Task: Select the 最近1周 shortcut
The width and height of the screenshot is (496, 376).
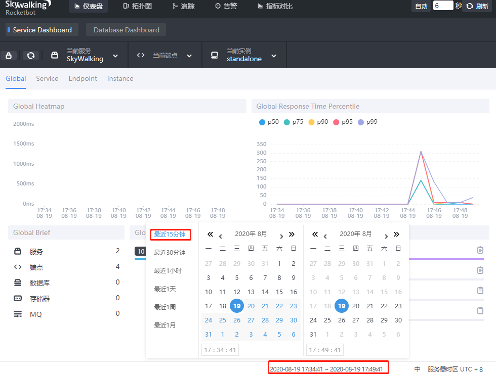Action: click(165, 307)
